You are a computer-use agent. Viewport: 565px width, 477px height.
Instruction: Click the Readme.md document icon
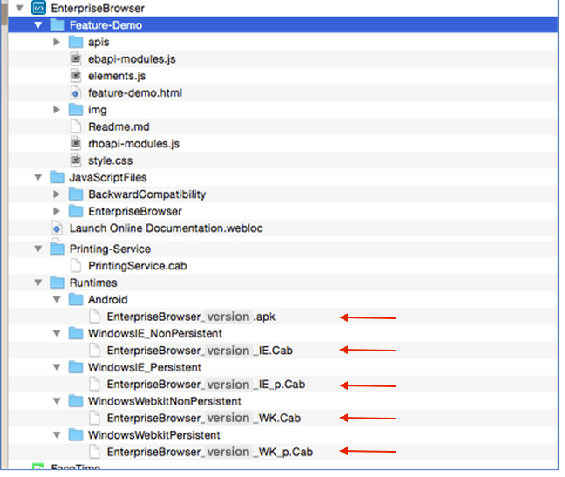click(x=76, y=126)
